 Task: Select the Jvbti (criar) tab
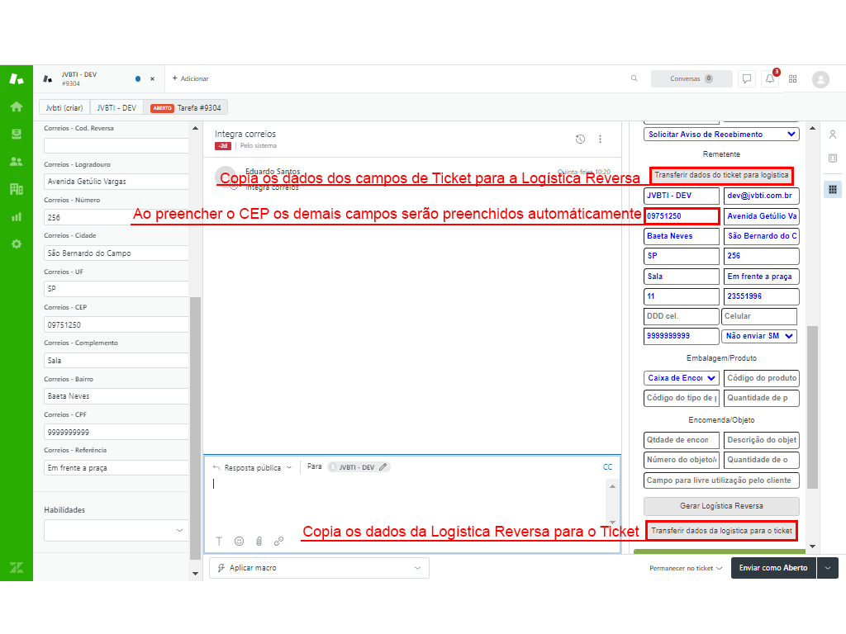point(64,107)
